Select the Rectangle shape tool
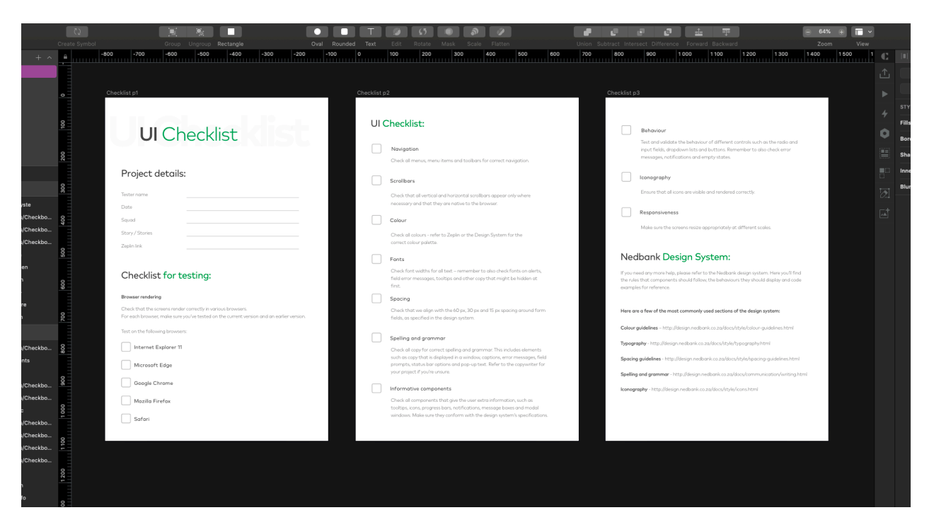This screenshot has height=527, width=934. pos(230,32)
